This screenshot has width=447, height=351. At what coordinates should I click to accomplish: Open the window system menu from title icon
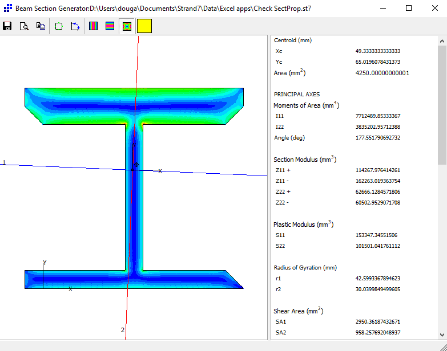tap(7, 9)
